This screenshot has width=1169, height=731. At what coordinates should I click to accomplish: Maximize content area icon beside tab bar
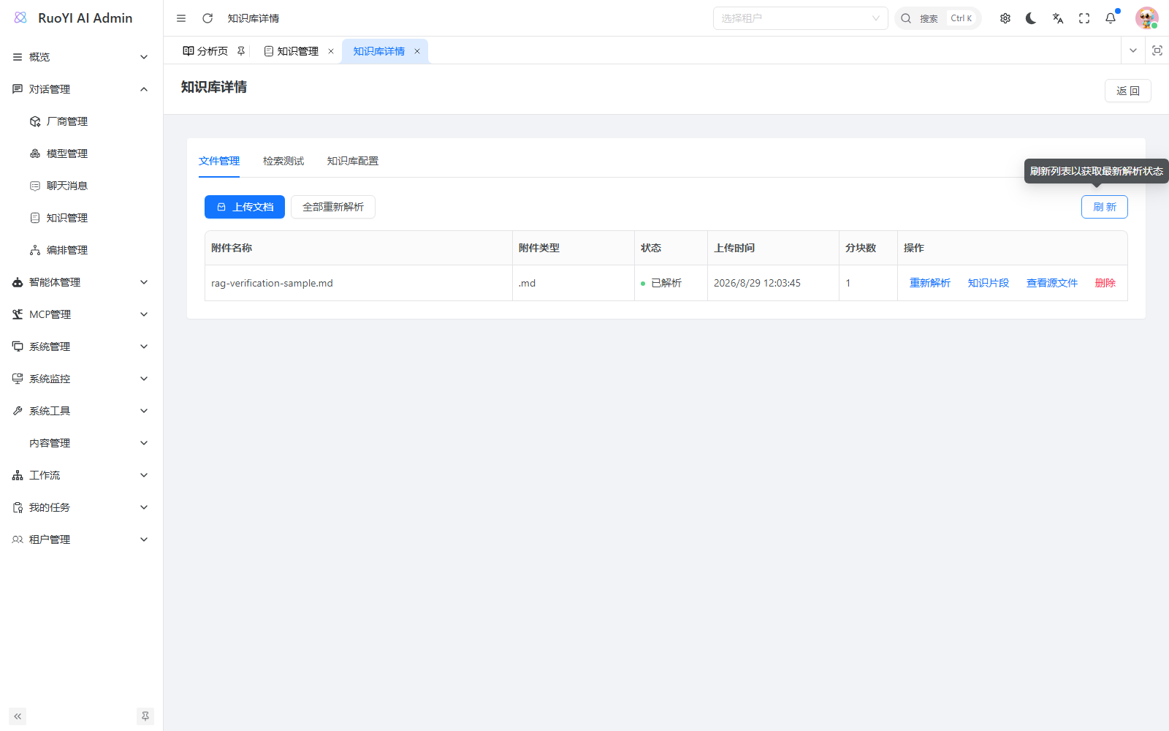pos(1157,50)
